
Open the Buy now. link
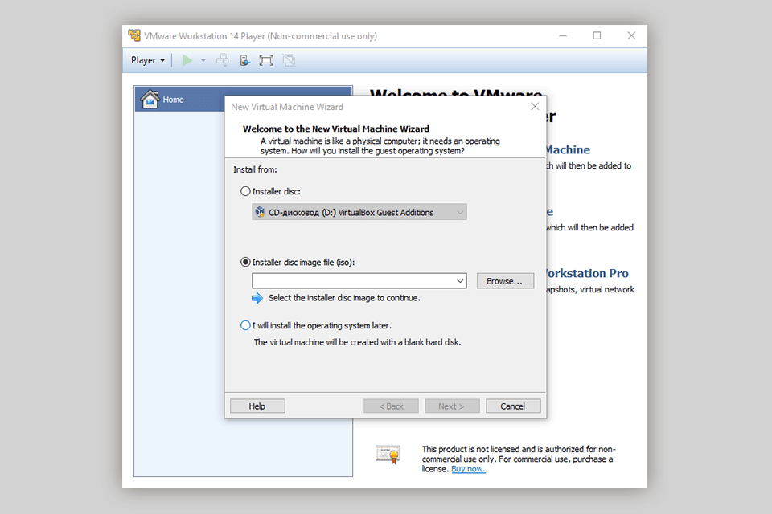468,469
